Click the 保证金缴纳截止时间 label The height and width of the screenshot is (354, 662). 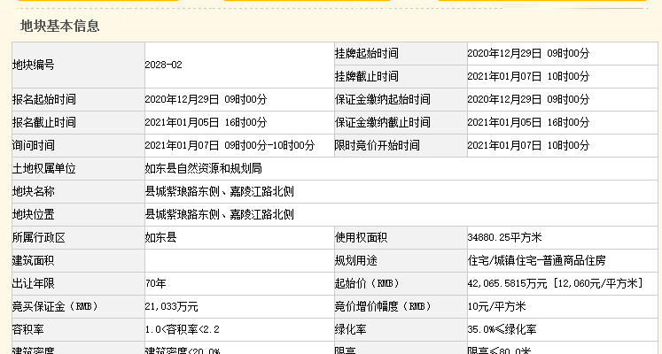pos(382,122)
